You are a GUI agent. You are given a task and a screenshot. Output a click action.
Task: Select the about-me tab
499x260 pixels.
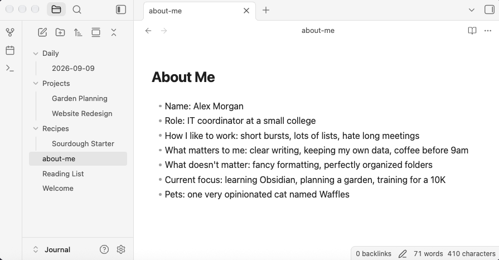tap(200, 11)
